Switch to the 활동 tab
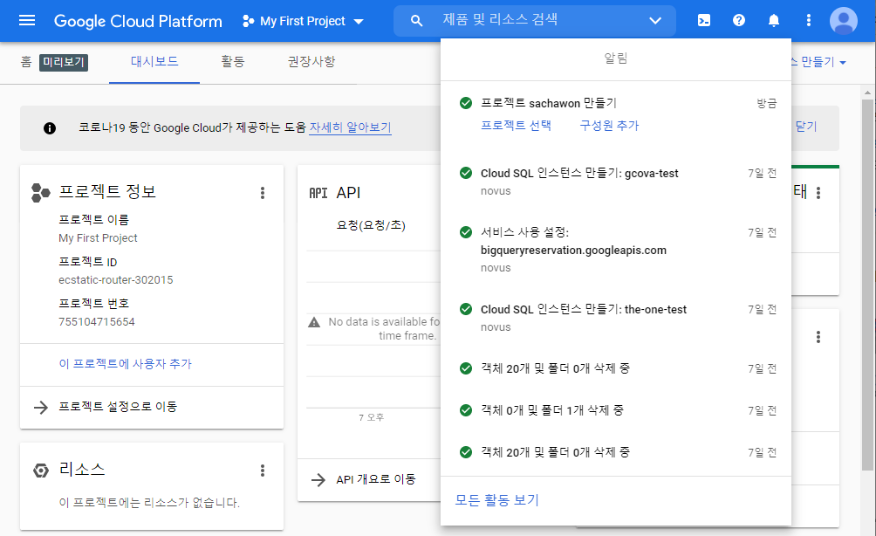This screenshot has width=876, height=536. pos(232,61)
